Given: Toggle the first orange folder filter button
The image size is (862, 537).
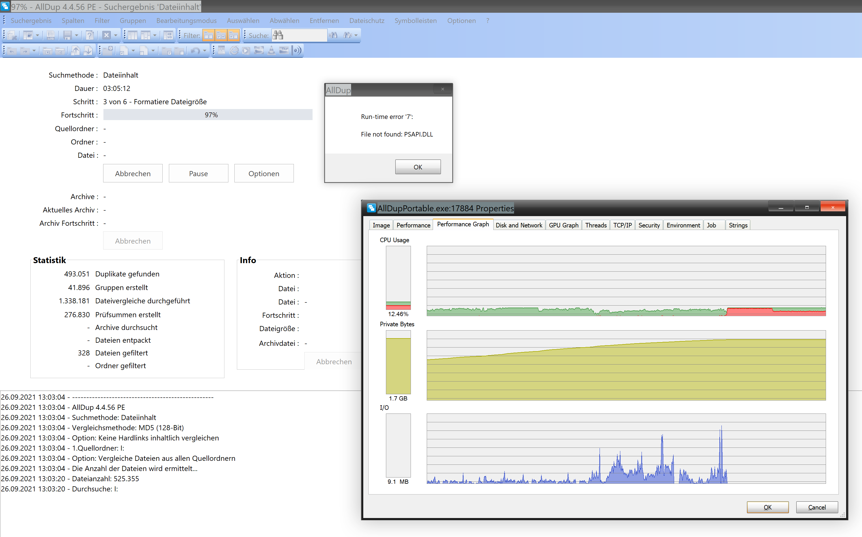Looking at the screenshot, I should point(209,35).
